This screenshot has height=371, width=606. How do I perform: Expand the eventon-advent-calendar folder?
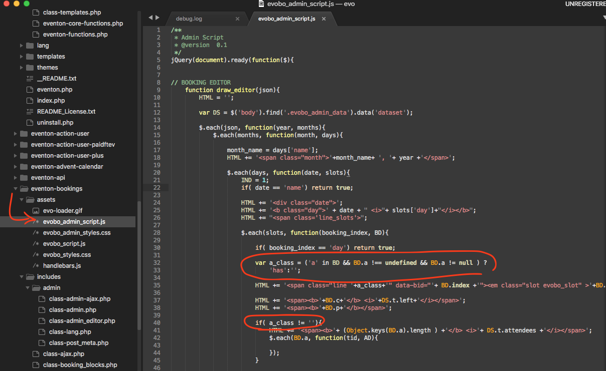pos(16,167)
